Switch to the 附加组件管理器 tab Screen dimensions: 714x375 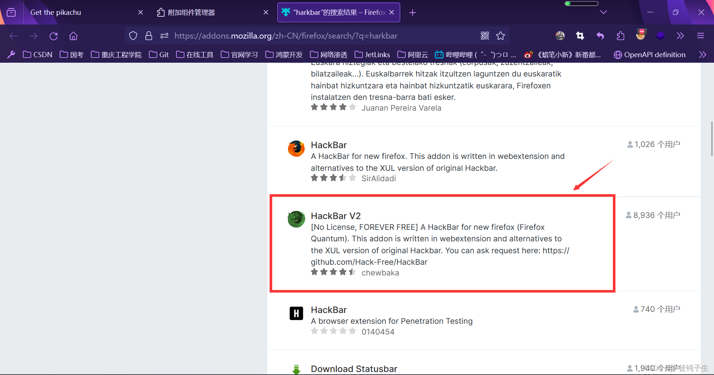point(212,12)
